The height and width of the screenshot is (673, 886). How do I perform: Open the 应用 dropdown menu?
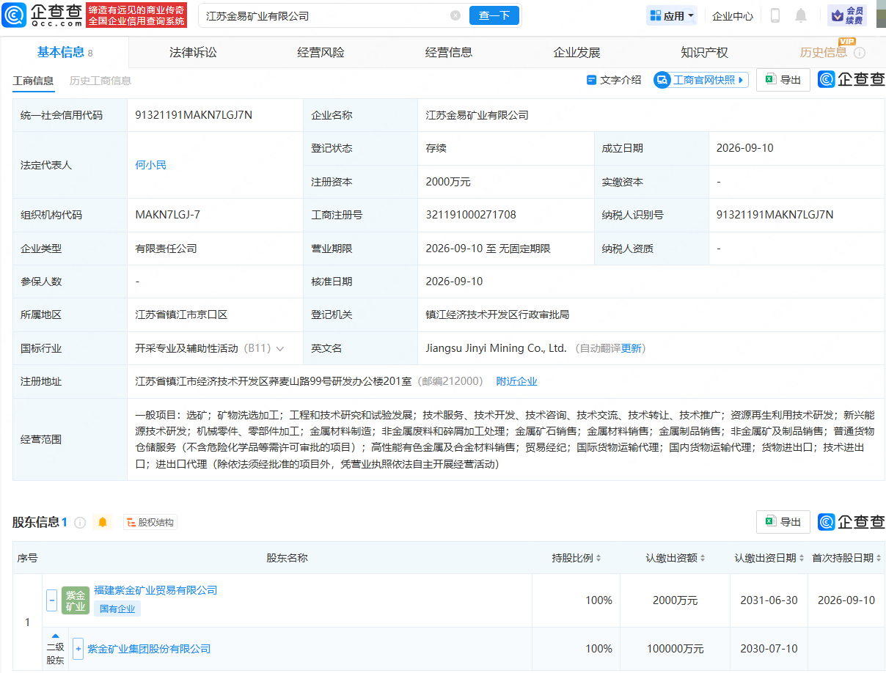tap(672, 15)
